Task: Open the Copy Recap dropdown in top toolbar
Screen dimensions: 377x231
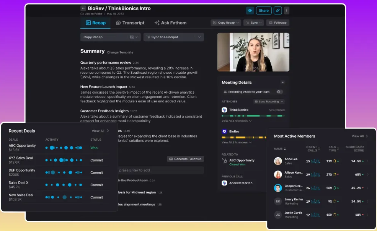Action: [x=226, y=23]
